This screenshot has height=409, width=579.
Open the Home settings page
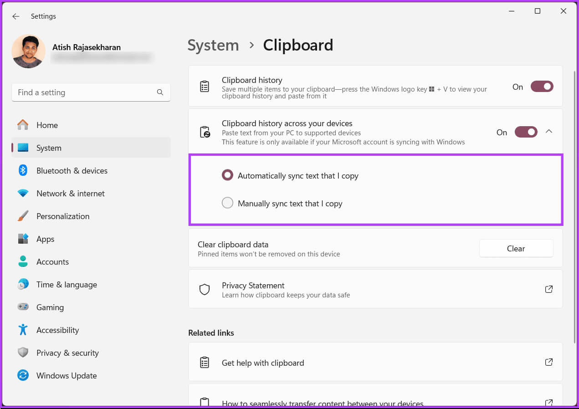[x=91, y=125]
